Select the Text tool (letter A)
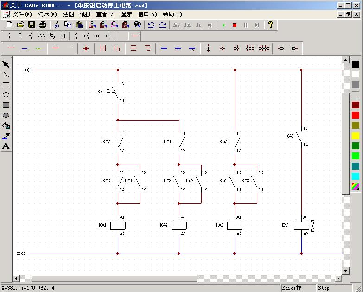 [6, 146]
